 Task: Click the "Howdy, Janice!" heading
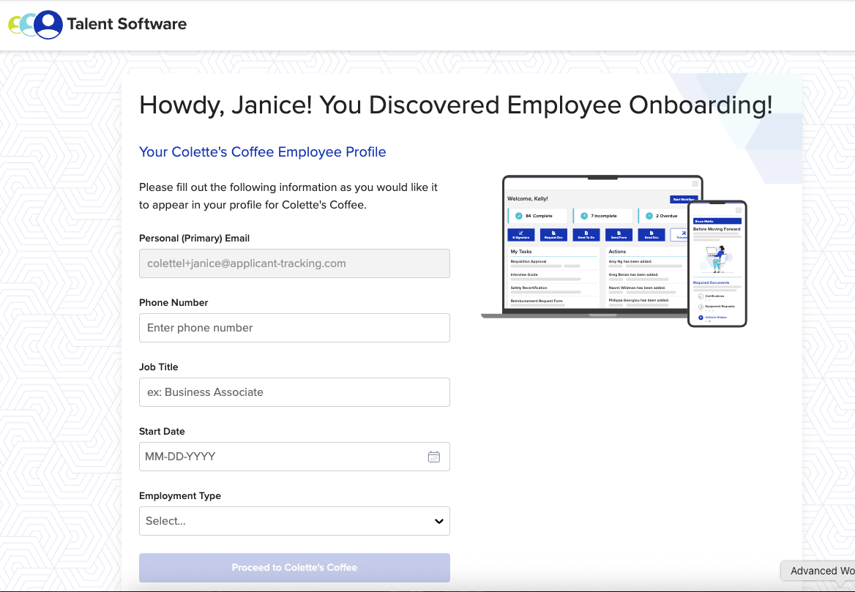456,105
